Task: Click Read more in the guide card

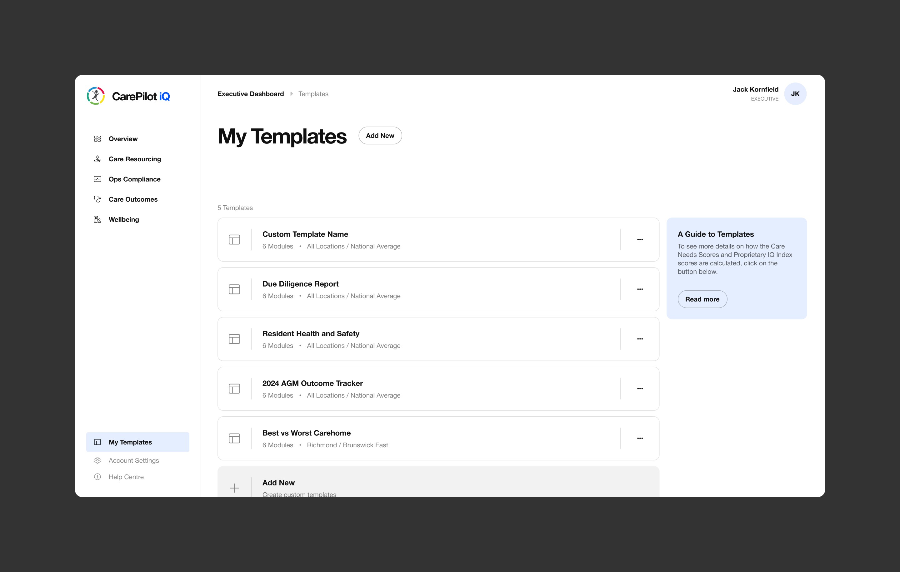Action: coord(702,299)
